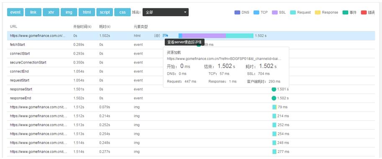This screenshot has width=382, height=159.
Task: Click the 248 ms img waterfall bar
Action: (274, 143)
